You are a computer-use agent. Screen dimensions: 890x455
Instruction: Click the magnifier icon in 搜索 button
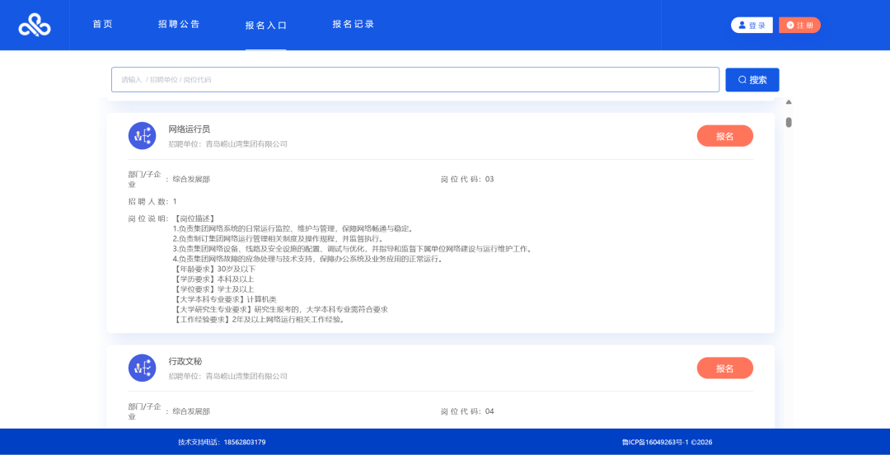click(742, 80)
